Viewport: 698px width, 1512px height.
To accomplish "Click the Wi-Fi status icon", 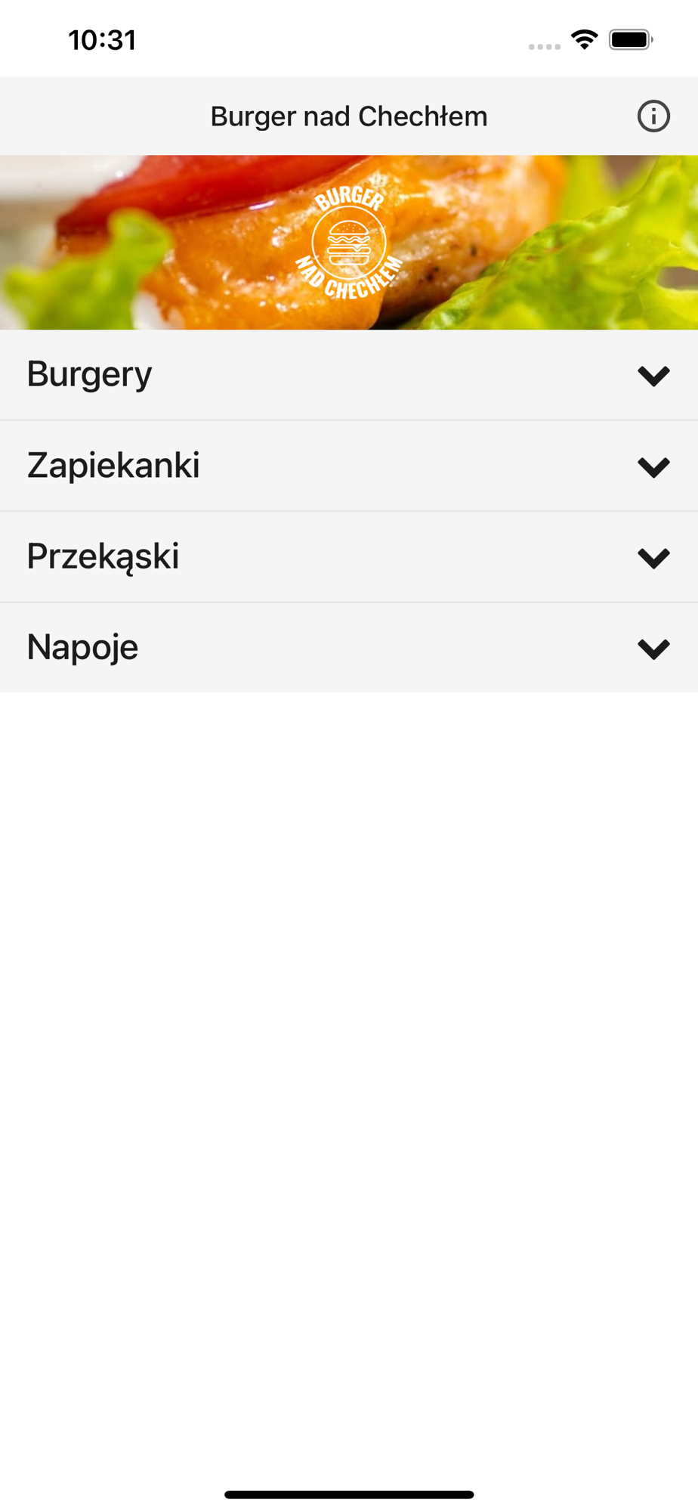I will point(585,39).
